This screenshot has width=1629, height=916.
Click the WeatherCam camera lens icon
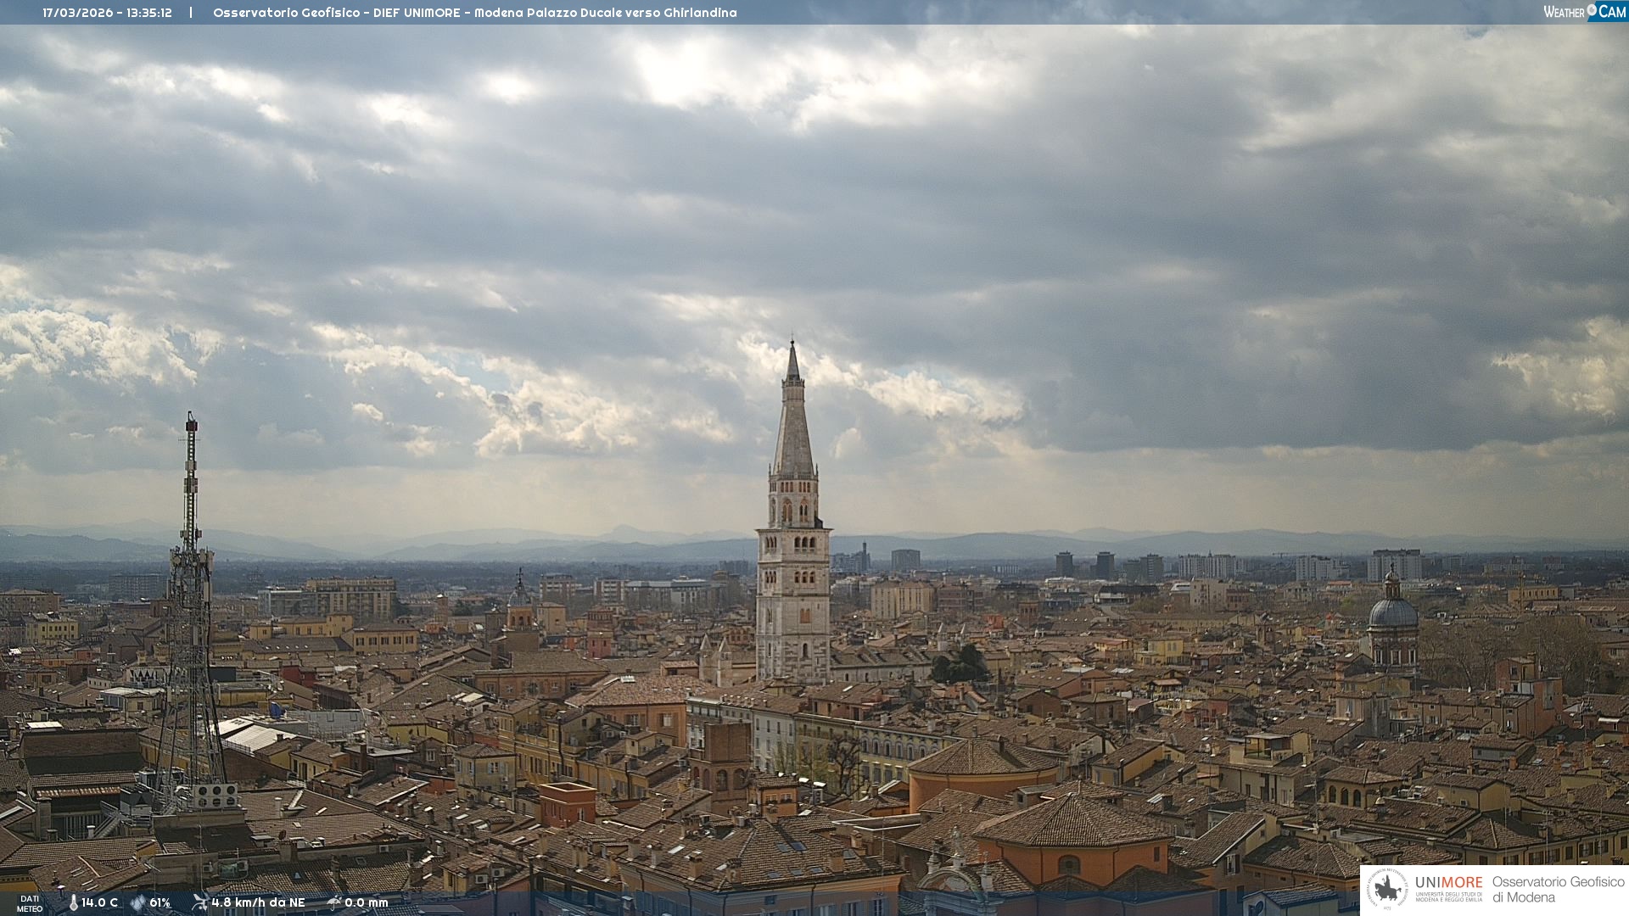click(1592, 10)
